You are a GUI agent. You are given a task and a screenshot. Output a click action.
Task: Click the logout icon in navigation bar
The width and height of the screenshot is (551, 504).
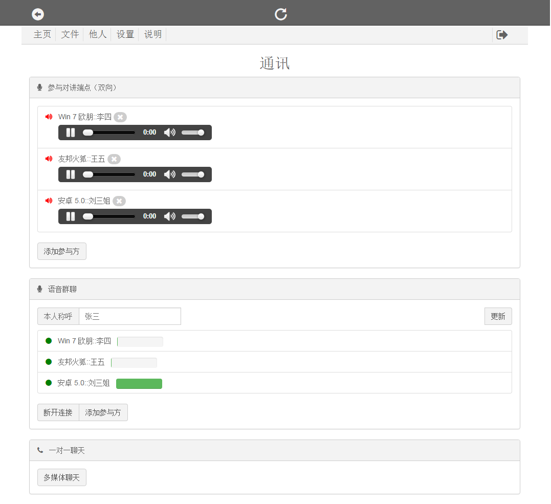click(x=502, y=35)
